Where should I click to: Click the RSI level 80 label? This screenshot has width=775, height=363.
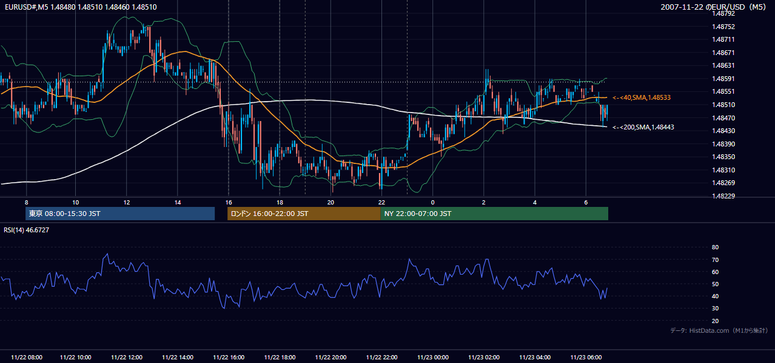click(715, 247)
